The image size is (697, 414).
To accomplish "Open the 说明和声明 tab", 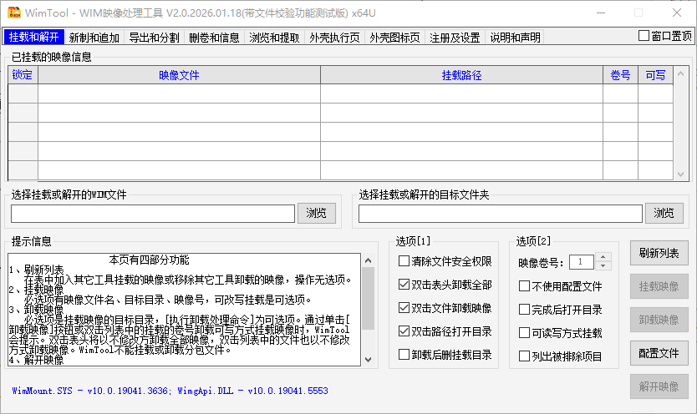I will pos(515,38).
